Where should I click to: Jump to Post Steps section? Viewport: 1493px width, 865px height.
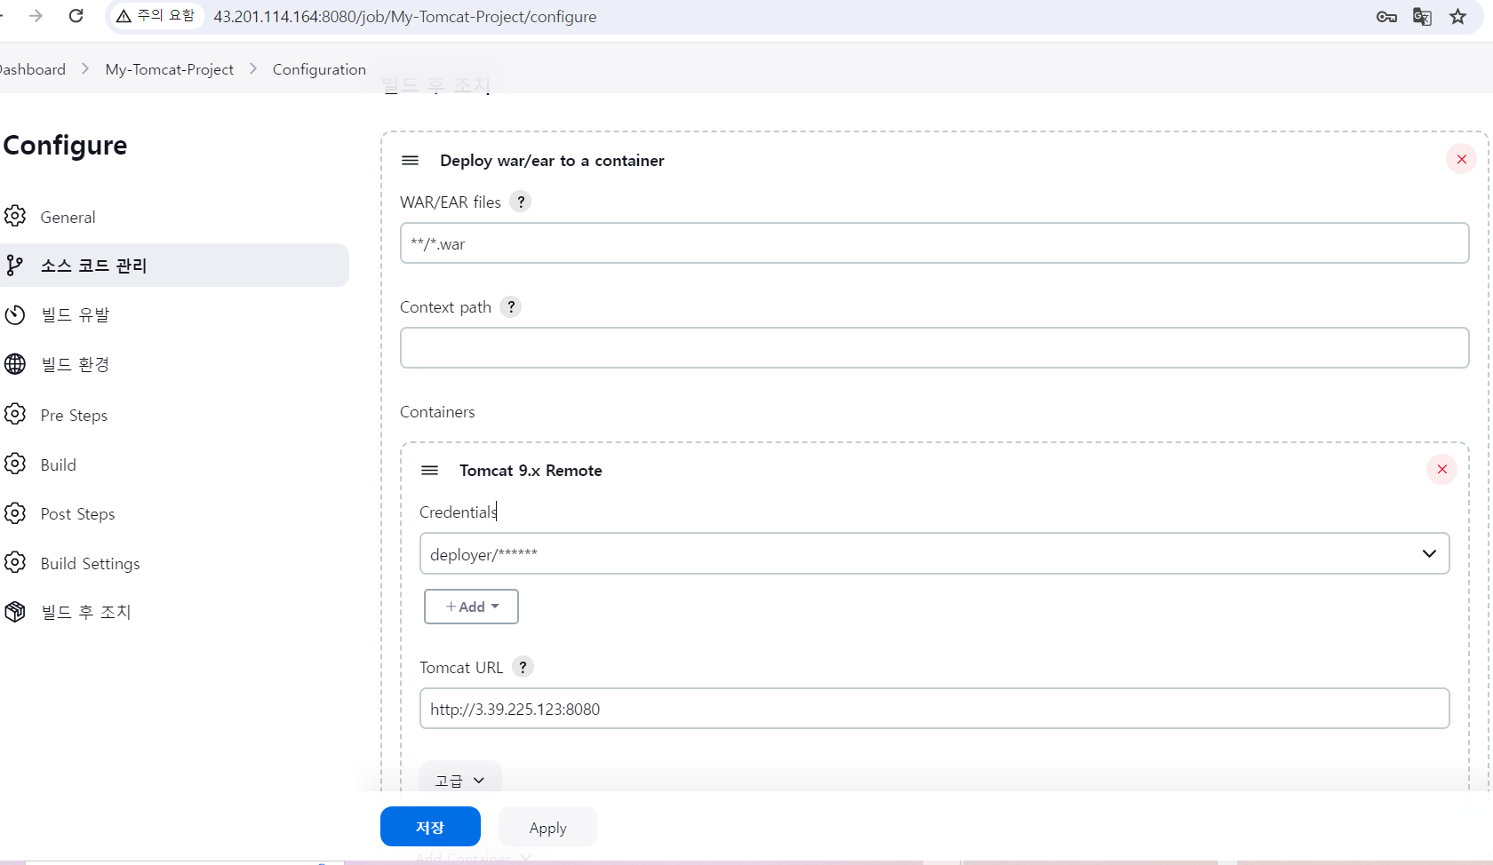click(x=77, y=514)
